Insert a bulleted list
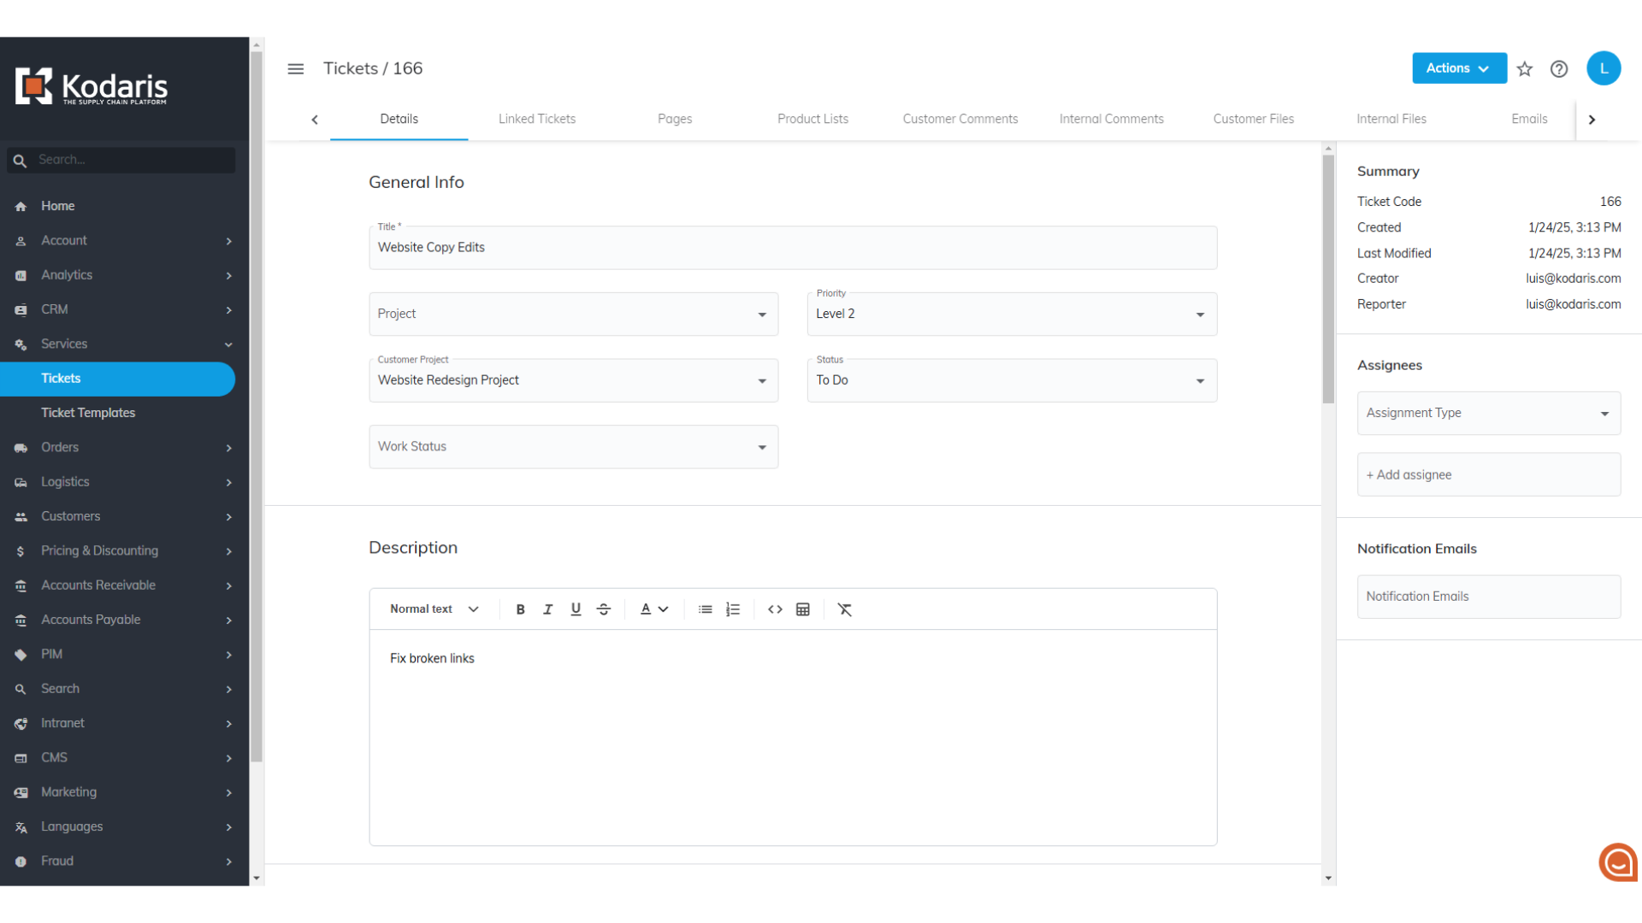Screen dimensions: 1642x923 pos(705,609)
